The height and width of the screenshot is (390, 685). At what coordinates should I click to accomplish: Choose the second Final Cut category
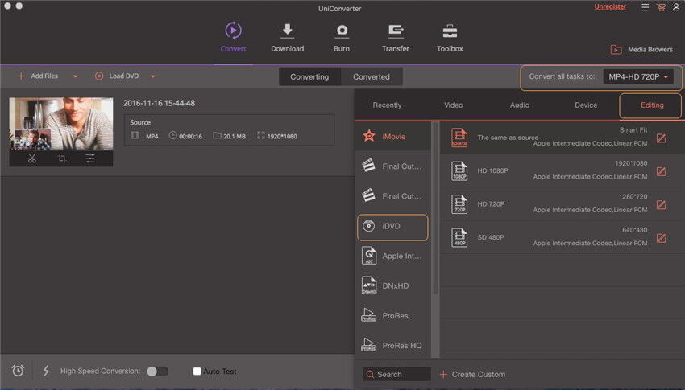tap(392, 196)
